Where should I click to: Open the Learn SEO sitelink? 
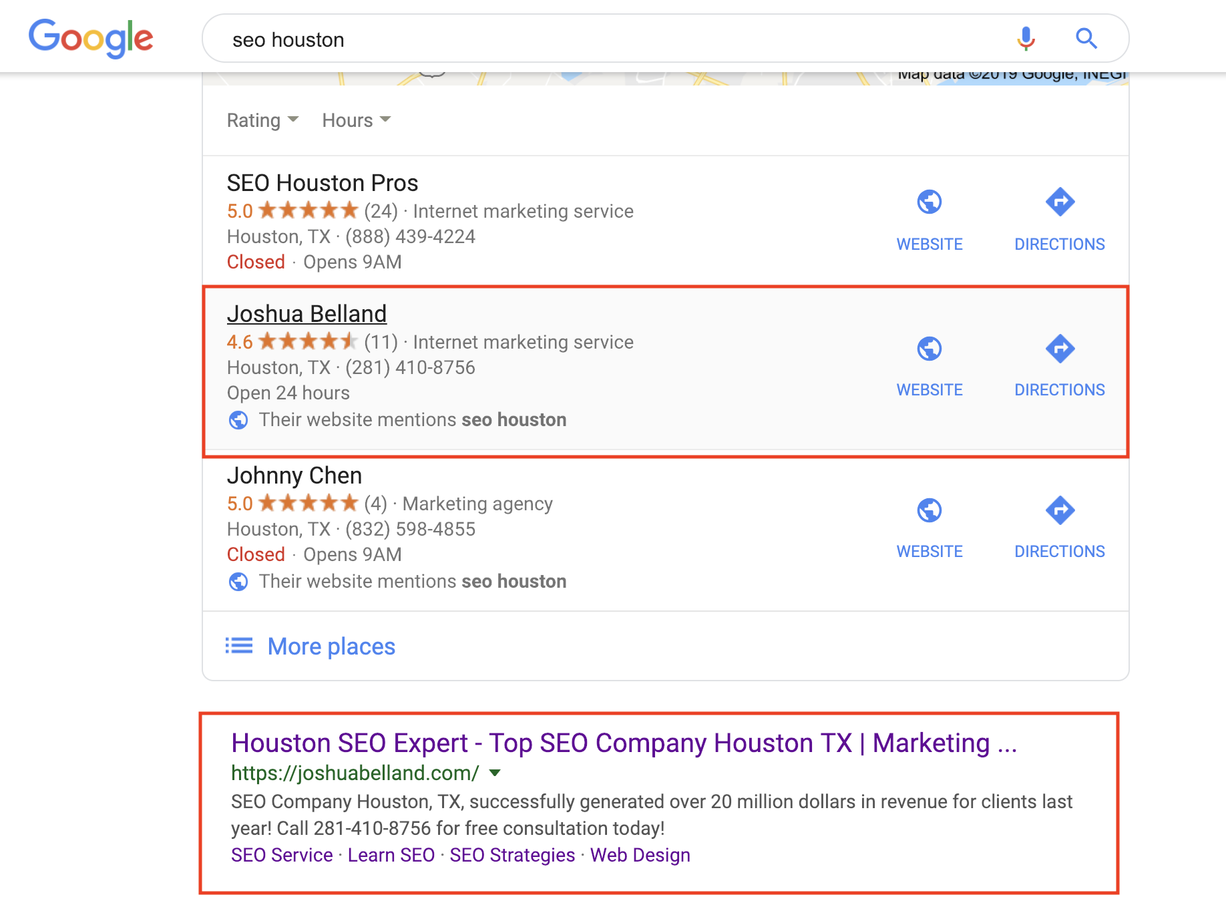391,855
